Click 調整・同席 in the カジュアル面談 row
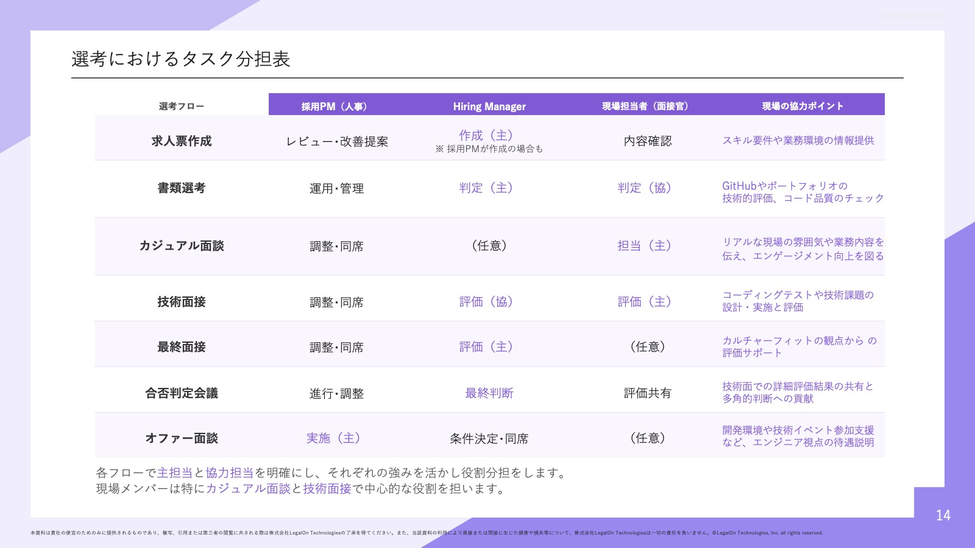The width and height of the screenshot is (975, 548). [336, 247]
